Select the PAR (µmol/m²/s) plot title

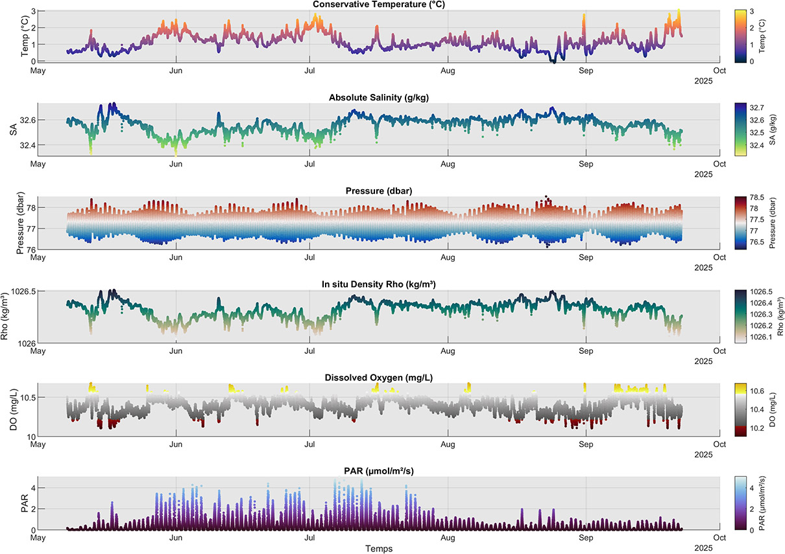click(x=379, y=471)
